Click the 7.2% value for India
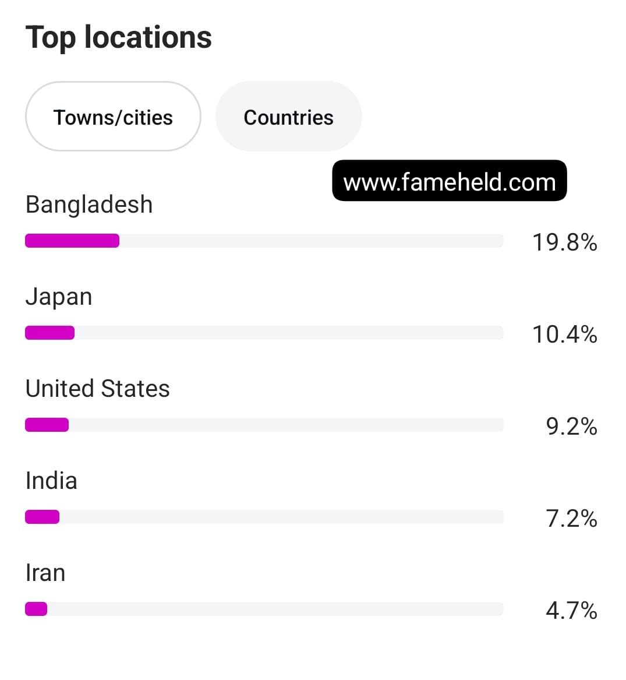This screenshot has height=680, width=626. (571, 519)
